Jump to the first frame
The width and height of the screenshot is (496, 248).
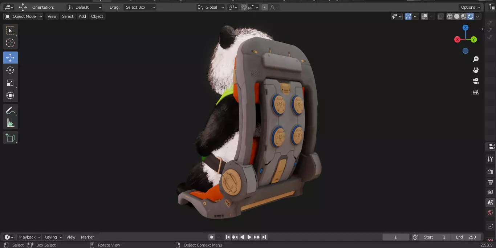pos(228,237)
